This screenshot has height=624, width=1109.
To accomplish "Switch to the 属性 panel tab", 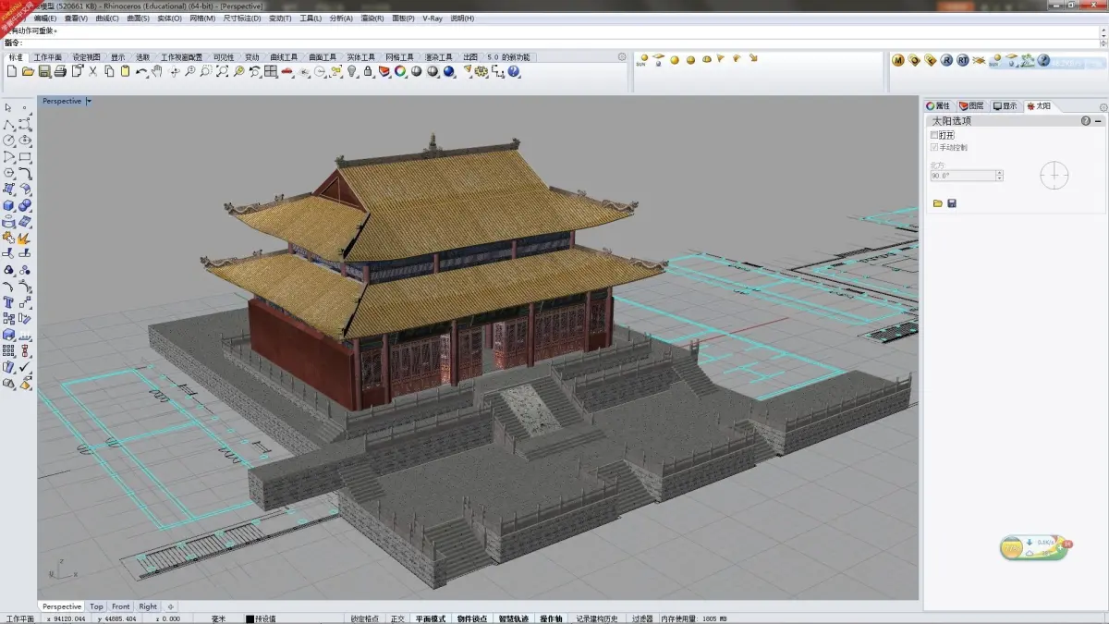I will pyautogui.click(x=938, y=106).
